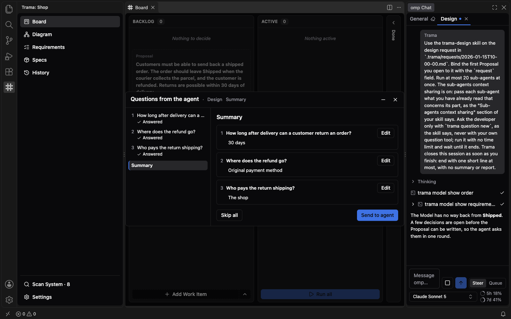
Task: Expand trama model show requirements step
Action: (457, 204)
